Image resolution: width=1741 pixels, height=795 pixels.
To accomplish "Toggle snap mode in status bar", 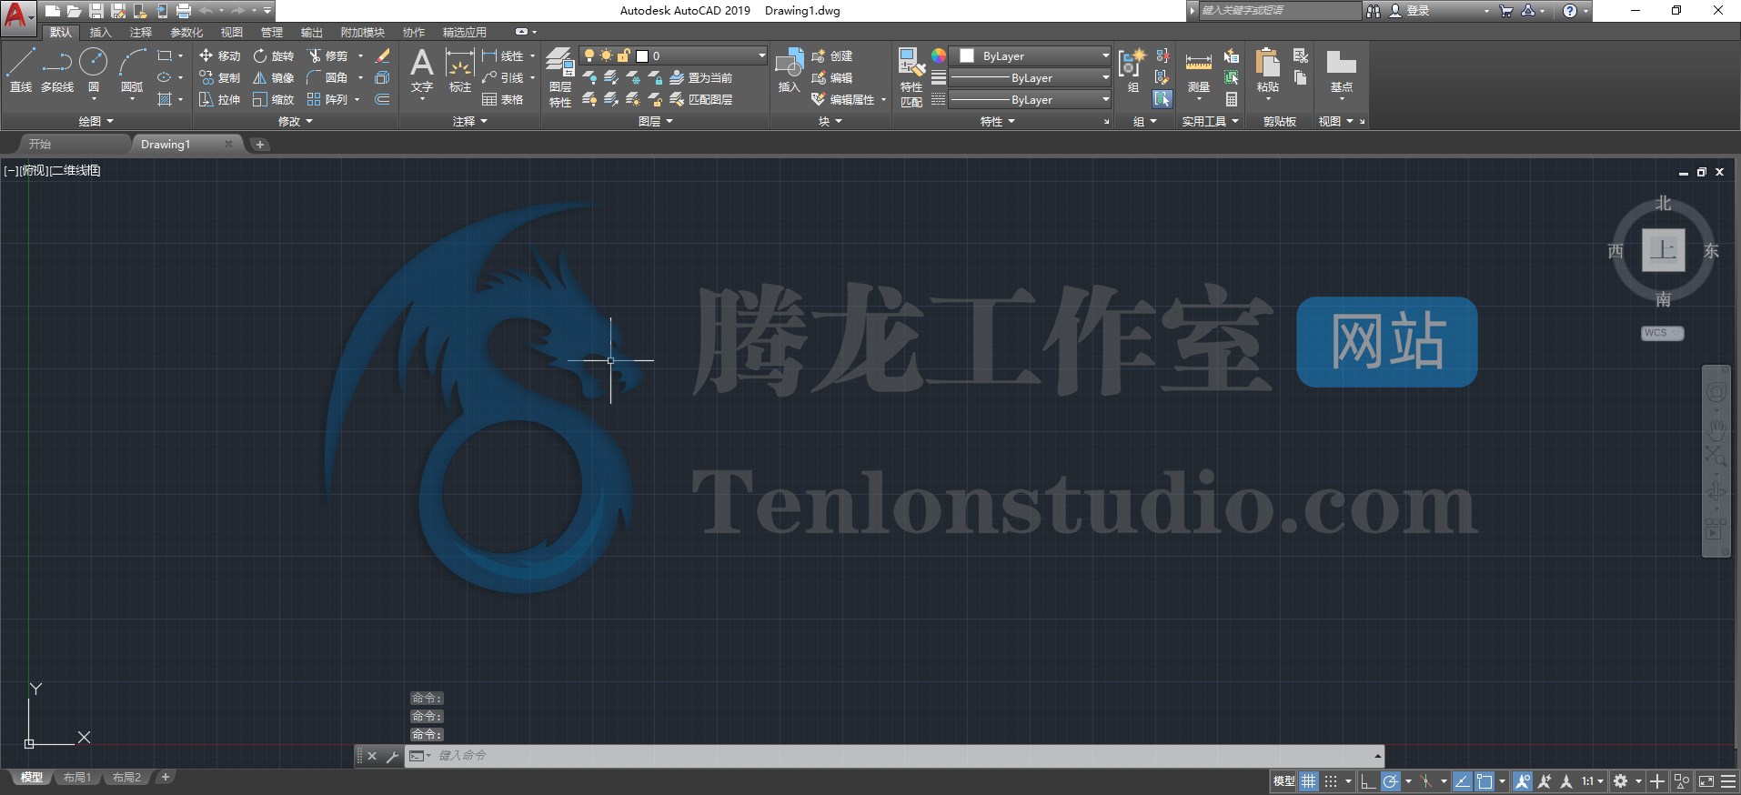I will [1331, 781].
